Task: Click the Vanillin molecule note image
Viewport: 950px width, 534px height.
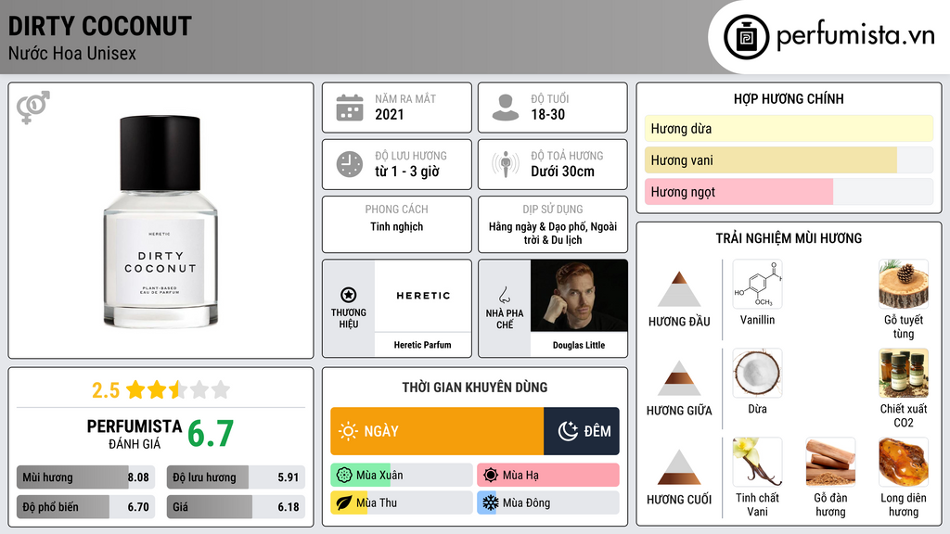Action: (757, 285)
